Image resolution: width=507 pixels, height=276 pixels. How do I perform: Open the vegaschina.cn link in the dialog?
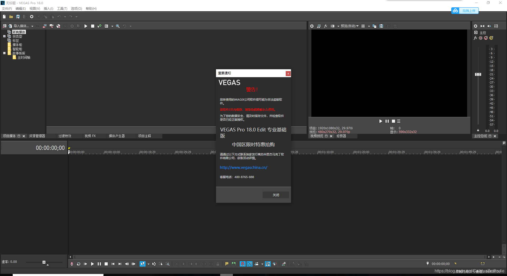click(243, 167)
